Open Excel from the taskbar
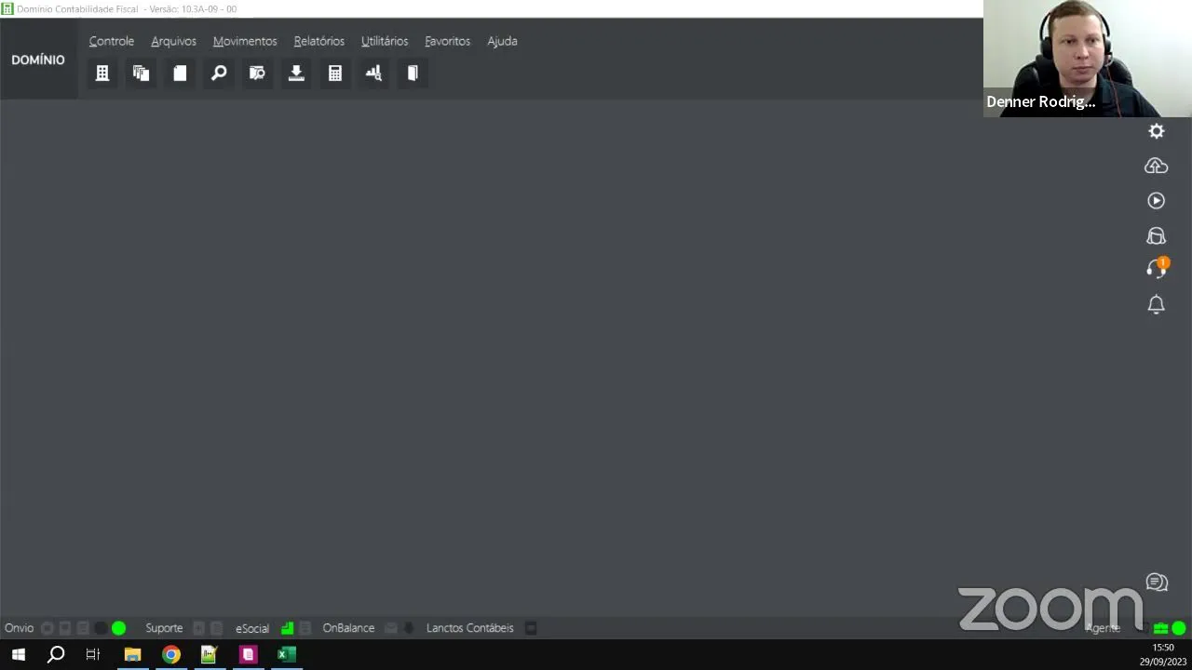The height and width of the screenshot is (670, 1192). coord(286,654)
